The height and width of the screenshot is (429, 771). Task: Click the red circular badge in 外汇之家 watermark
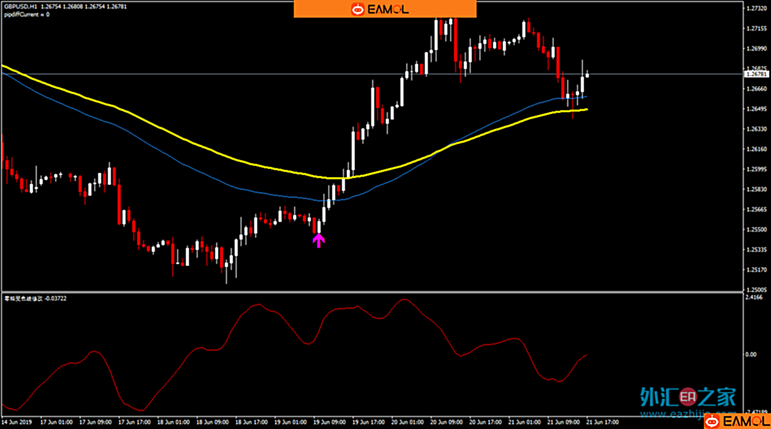(x=688, y=397)
